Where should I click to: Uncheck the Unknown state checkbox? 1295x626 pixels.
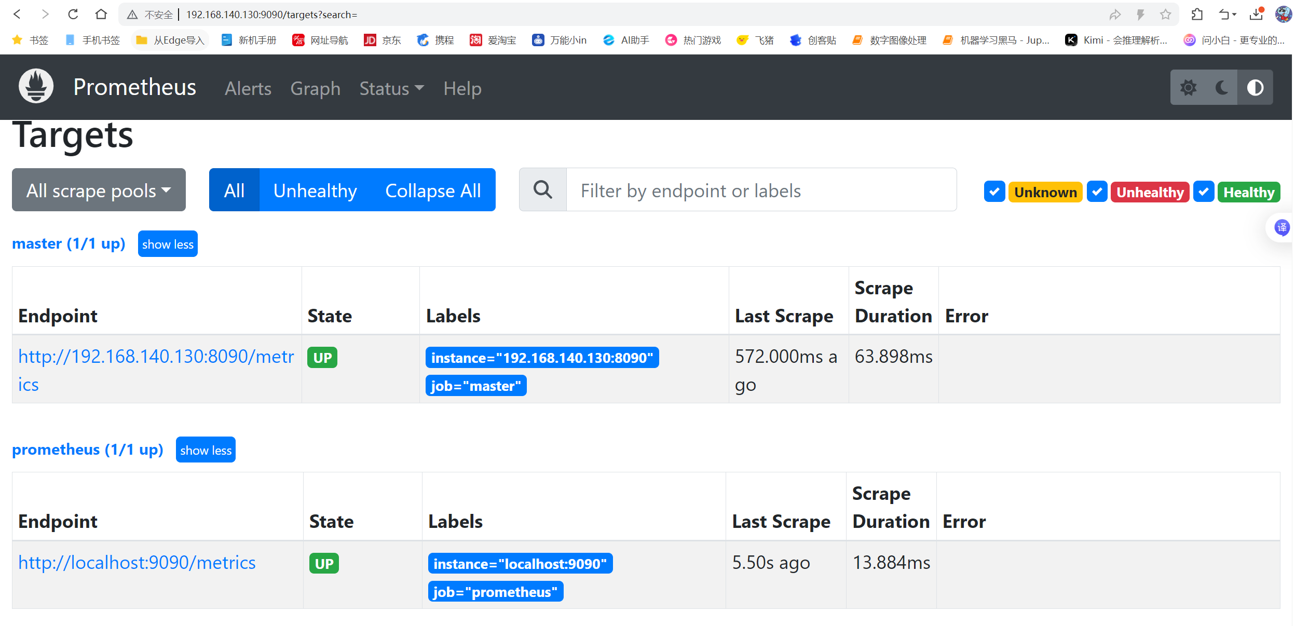(x=994, y=192)
